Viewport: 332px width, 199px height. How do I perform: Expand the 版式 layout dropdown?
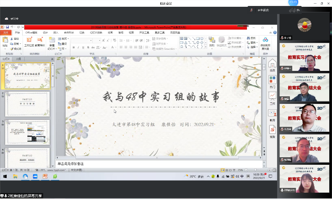64,38
